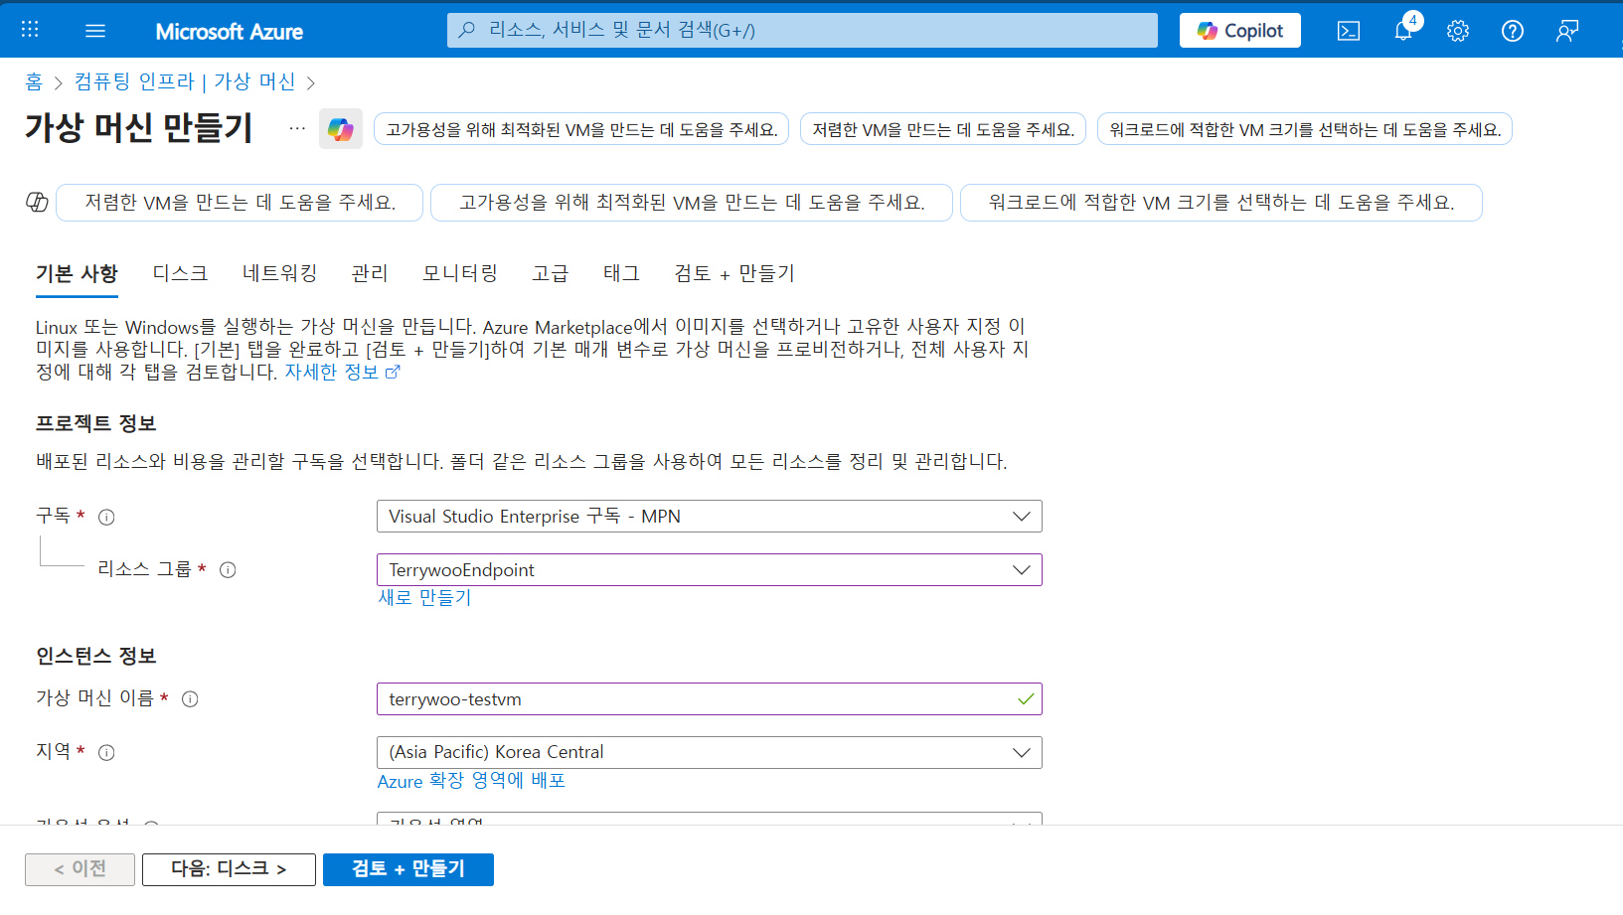1623x915 pixels.
Task: Select the 기본 사항 tab
Action: click(77, 273)
